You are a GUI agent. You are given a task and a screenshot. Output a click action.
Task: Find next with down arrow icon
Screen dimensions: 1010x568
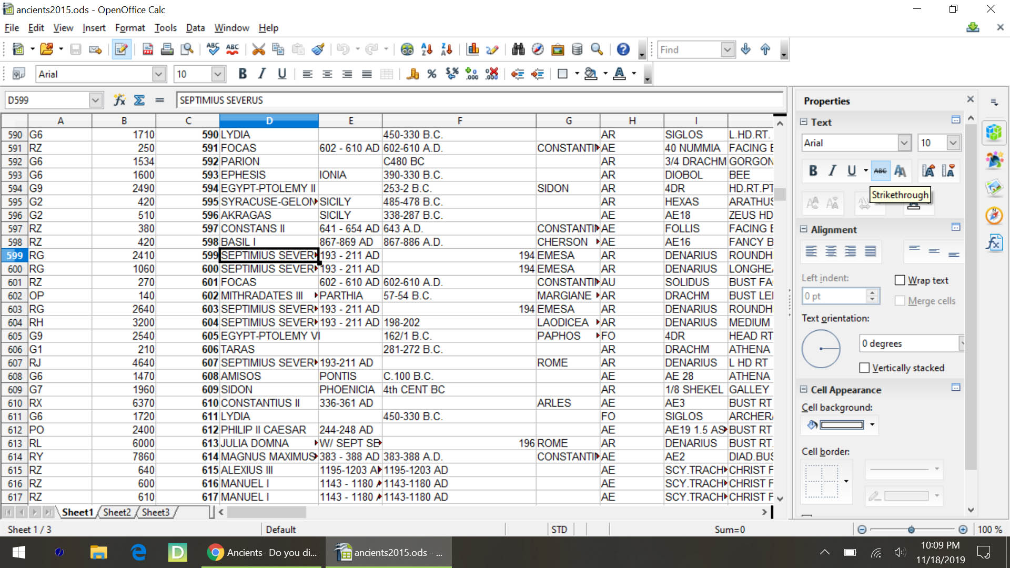point(745,49)
